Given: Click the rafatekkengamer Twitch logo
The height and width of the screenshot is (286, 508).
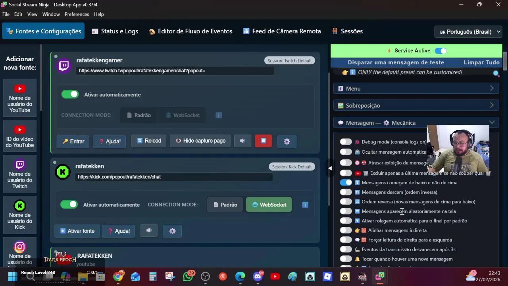Looking at the screenshot, I should pyautogui.click(x=64, y=66).
